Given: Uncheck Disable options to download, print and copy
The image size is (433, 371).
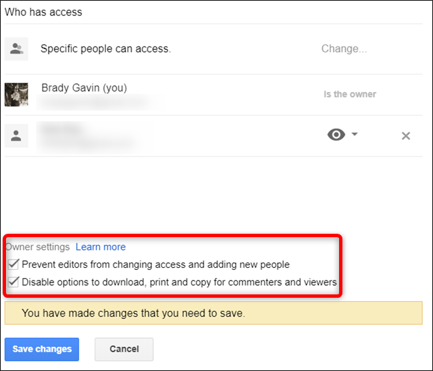Looking at the screenshot, I should [12, 282].
